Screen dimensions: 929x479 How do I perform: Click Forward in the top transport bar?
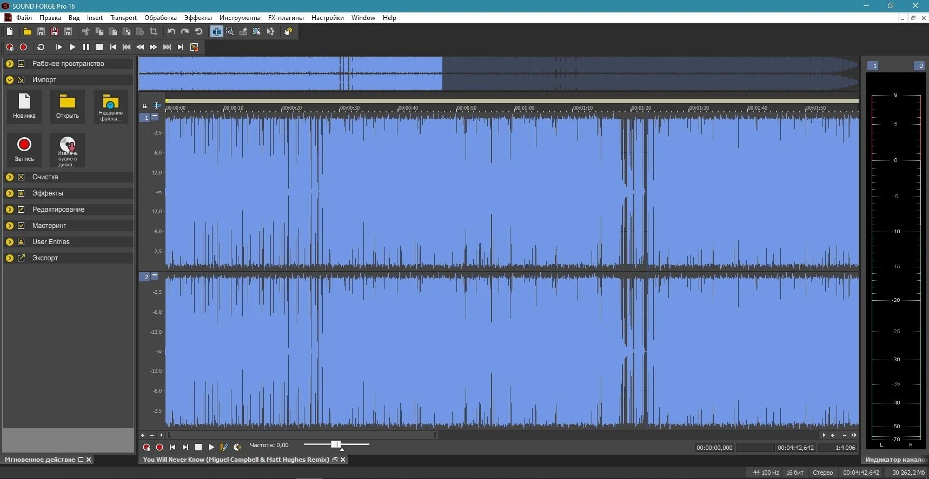[x=154, y=47]
